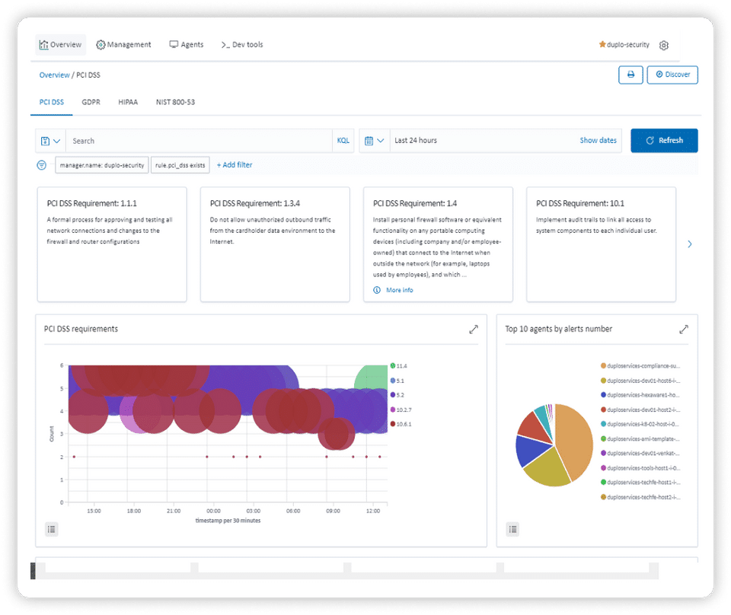Image resolution: width=731 pixels, height=615 pixels.
Task: Select PCI DSS Requirement 1.4 card
Action: click(x=439, y=244)
